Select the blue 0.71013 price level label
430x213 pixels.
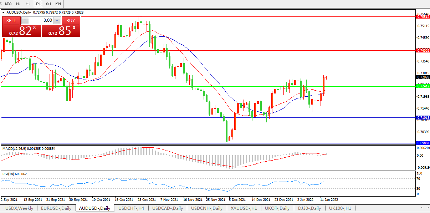pyautogui.click(x=423, y=118)
